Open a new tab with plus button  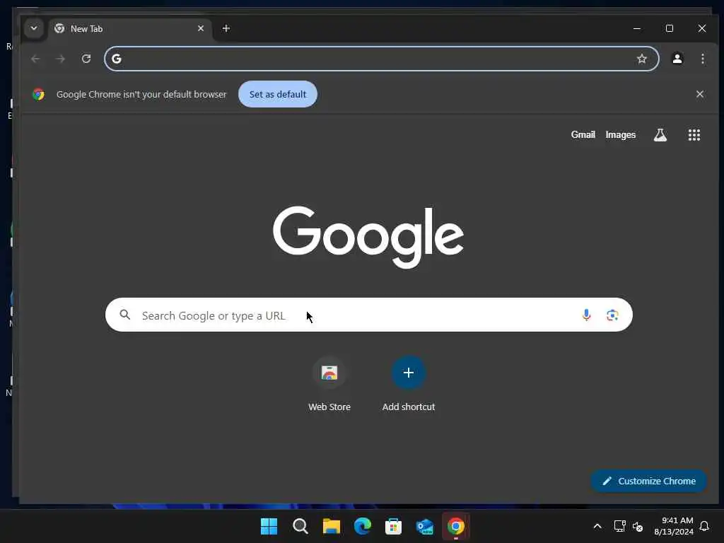(x=226, y=28)
